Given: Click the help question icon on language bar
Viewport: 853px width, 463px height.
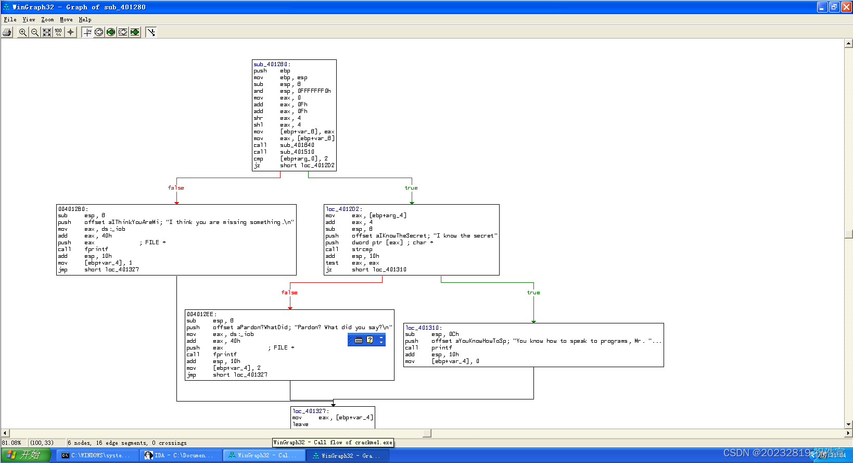Looking at the screenshot, I should [x=370, y=340].
